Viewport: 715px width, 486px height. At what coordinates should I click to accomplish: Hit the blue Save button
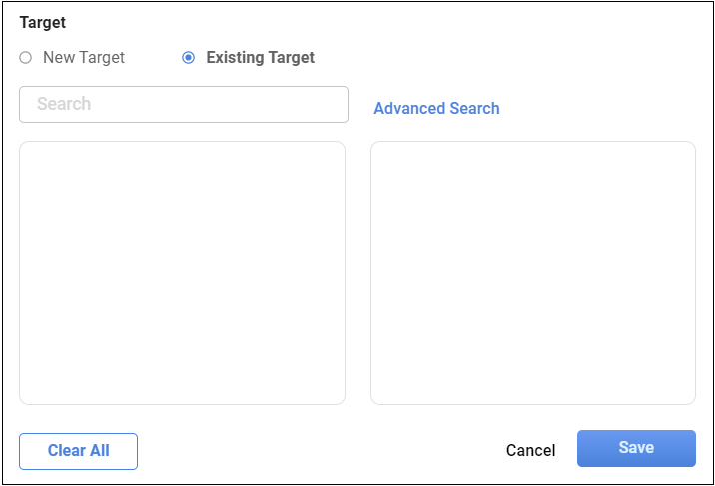[636, 448]
